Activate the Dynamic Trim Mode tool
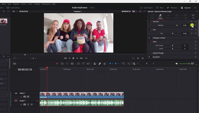199x113 pixels. tap(67, 64)
